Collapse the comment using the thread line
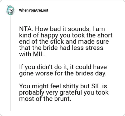 pos(10,64)
